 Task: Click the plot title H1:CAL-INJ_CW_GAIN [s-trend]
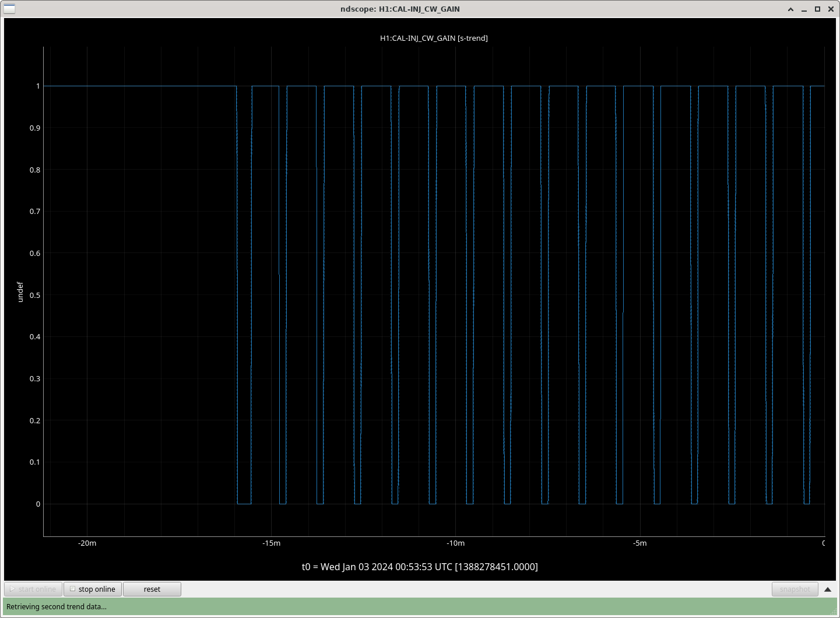434,38
